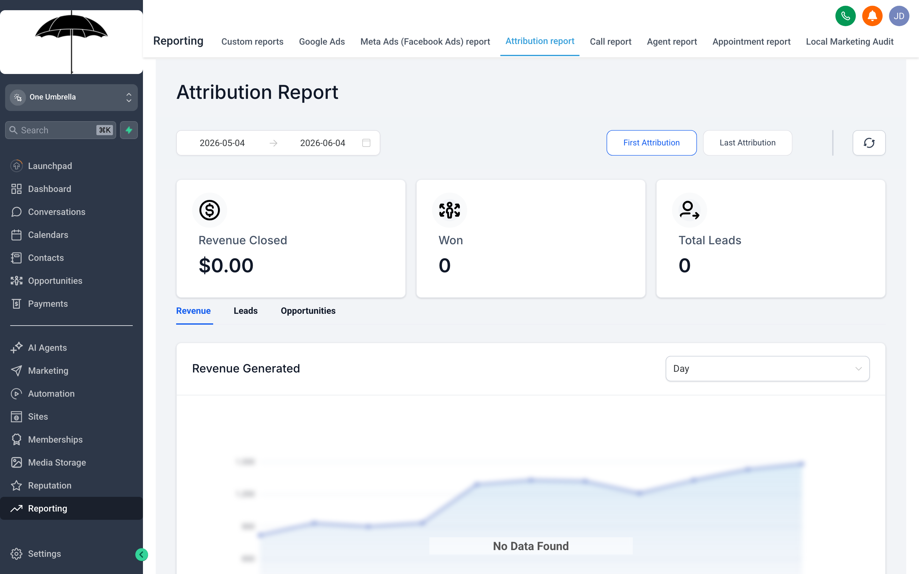The height and width of the screenshot is (574, 919).
Task: Click the Revenue Generated heading
Action: (x=246, y=369)
